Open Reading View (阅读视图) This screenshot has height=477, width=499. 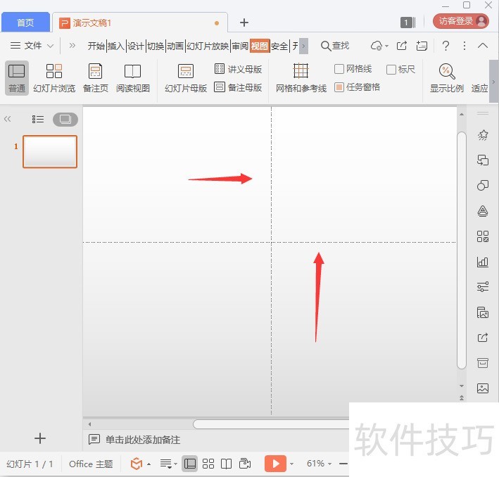pyautogui.click(x=133, y=78)
